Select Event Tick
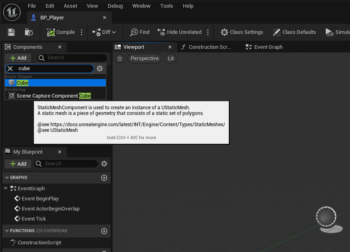 point(34,219)
